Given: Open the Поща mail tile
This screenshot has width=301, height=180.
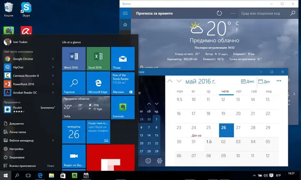Looking at the screenshot, I should [123, 59].
